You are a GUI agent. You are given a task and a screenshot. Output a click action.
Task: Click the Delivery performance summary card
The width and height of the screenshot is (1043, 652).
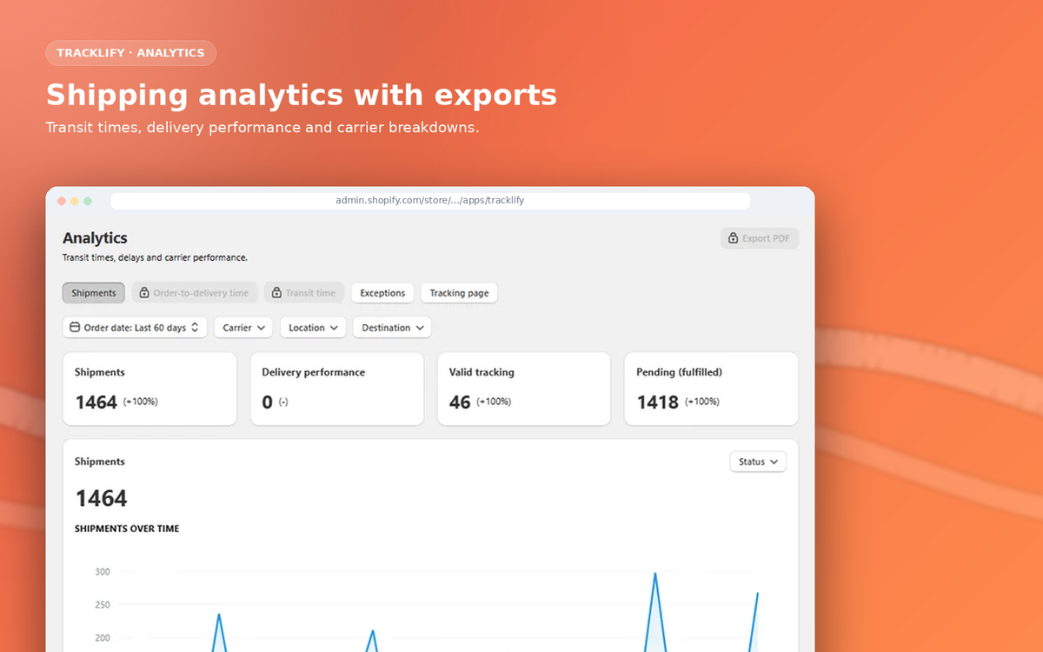point(337,389)
